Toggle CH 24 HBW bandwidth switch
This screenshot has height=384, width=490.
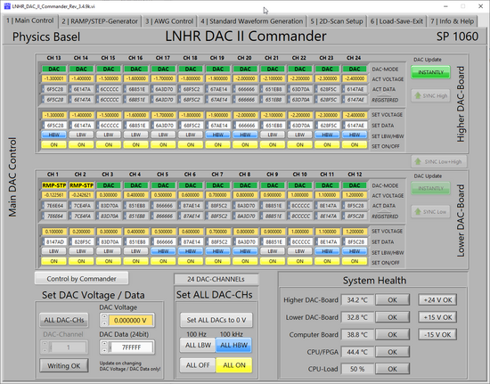(x=355, y=135)
